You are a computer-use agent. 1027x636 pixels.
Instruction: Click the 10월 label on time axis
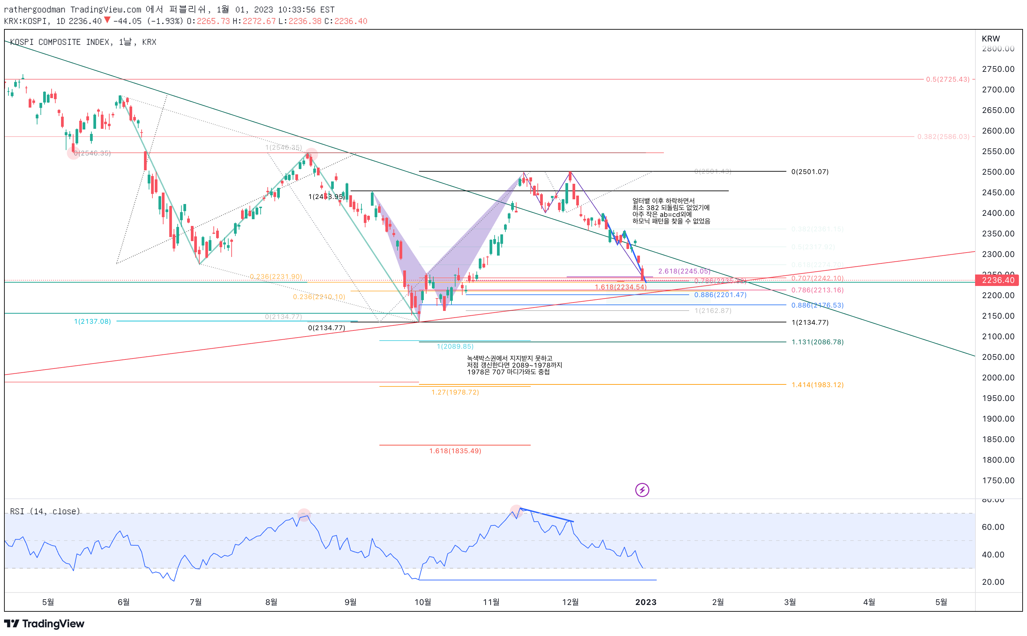(x=422, y=602)
